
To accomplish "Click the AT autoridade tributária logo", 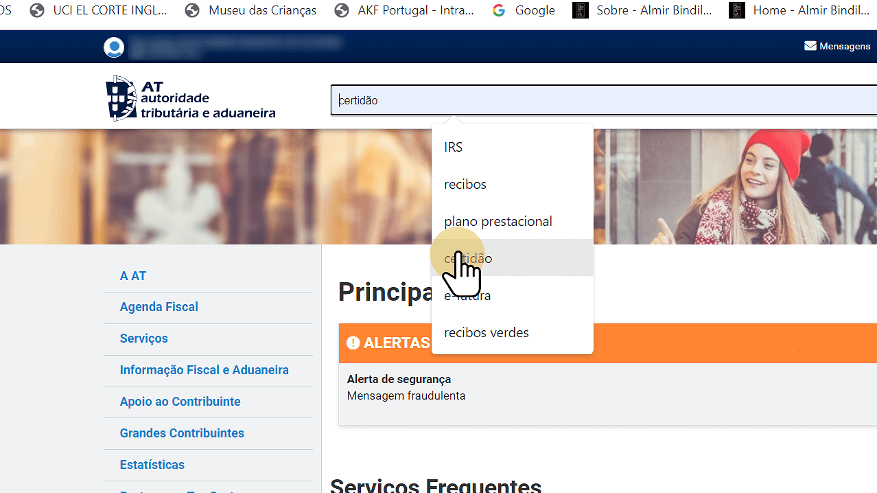I will pos(191,98).
